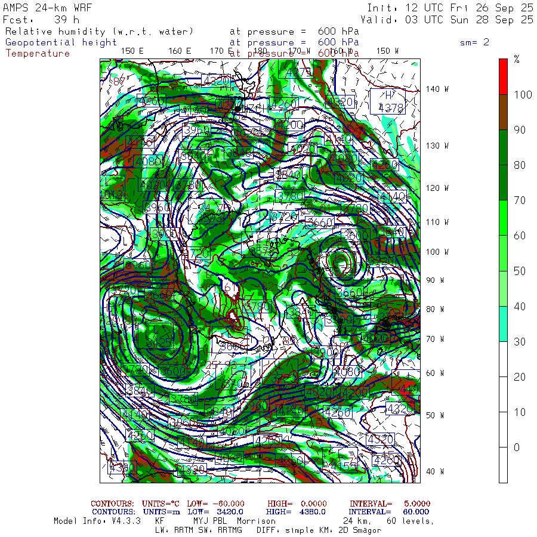Image resolution: width=537 pixels, height=537 pixels.
Task: Click "Valid: 03 UTC Sun 28 Sep 25" line
Action: 446,20
